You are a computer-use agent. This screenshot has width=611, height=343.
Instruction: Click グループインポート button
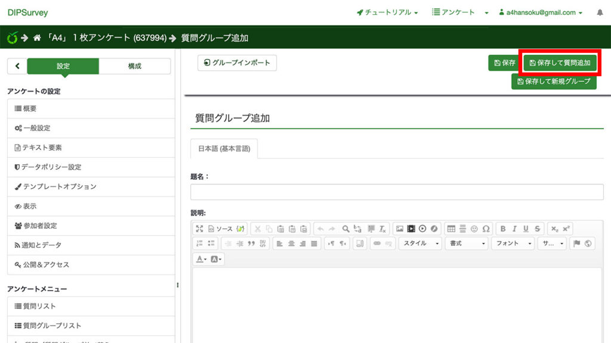coord(237,63)
